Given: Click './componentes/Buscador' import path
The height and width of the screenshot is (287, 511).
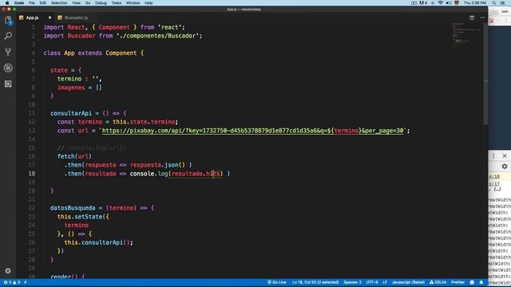Looking at the screenshot, I should (x=157, y=36).
